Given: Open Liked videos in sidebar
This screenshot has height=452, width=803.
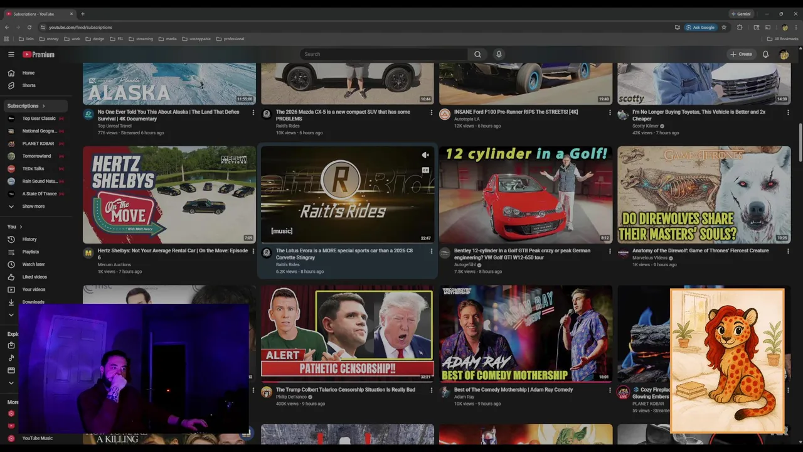Looking at the screenshot, I should 36,277.
